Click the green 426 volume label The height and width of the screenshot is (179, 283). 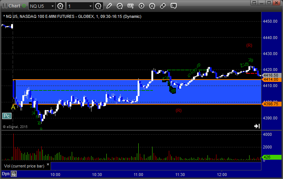click(271, 157)
